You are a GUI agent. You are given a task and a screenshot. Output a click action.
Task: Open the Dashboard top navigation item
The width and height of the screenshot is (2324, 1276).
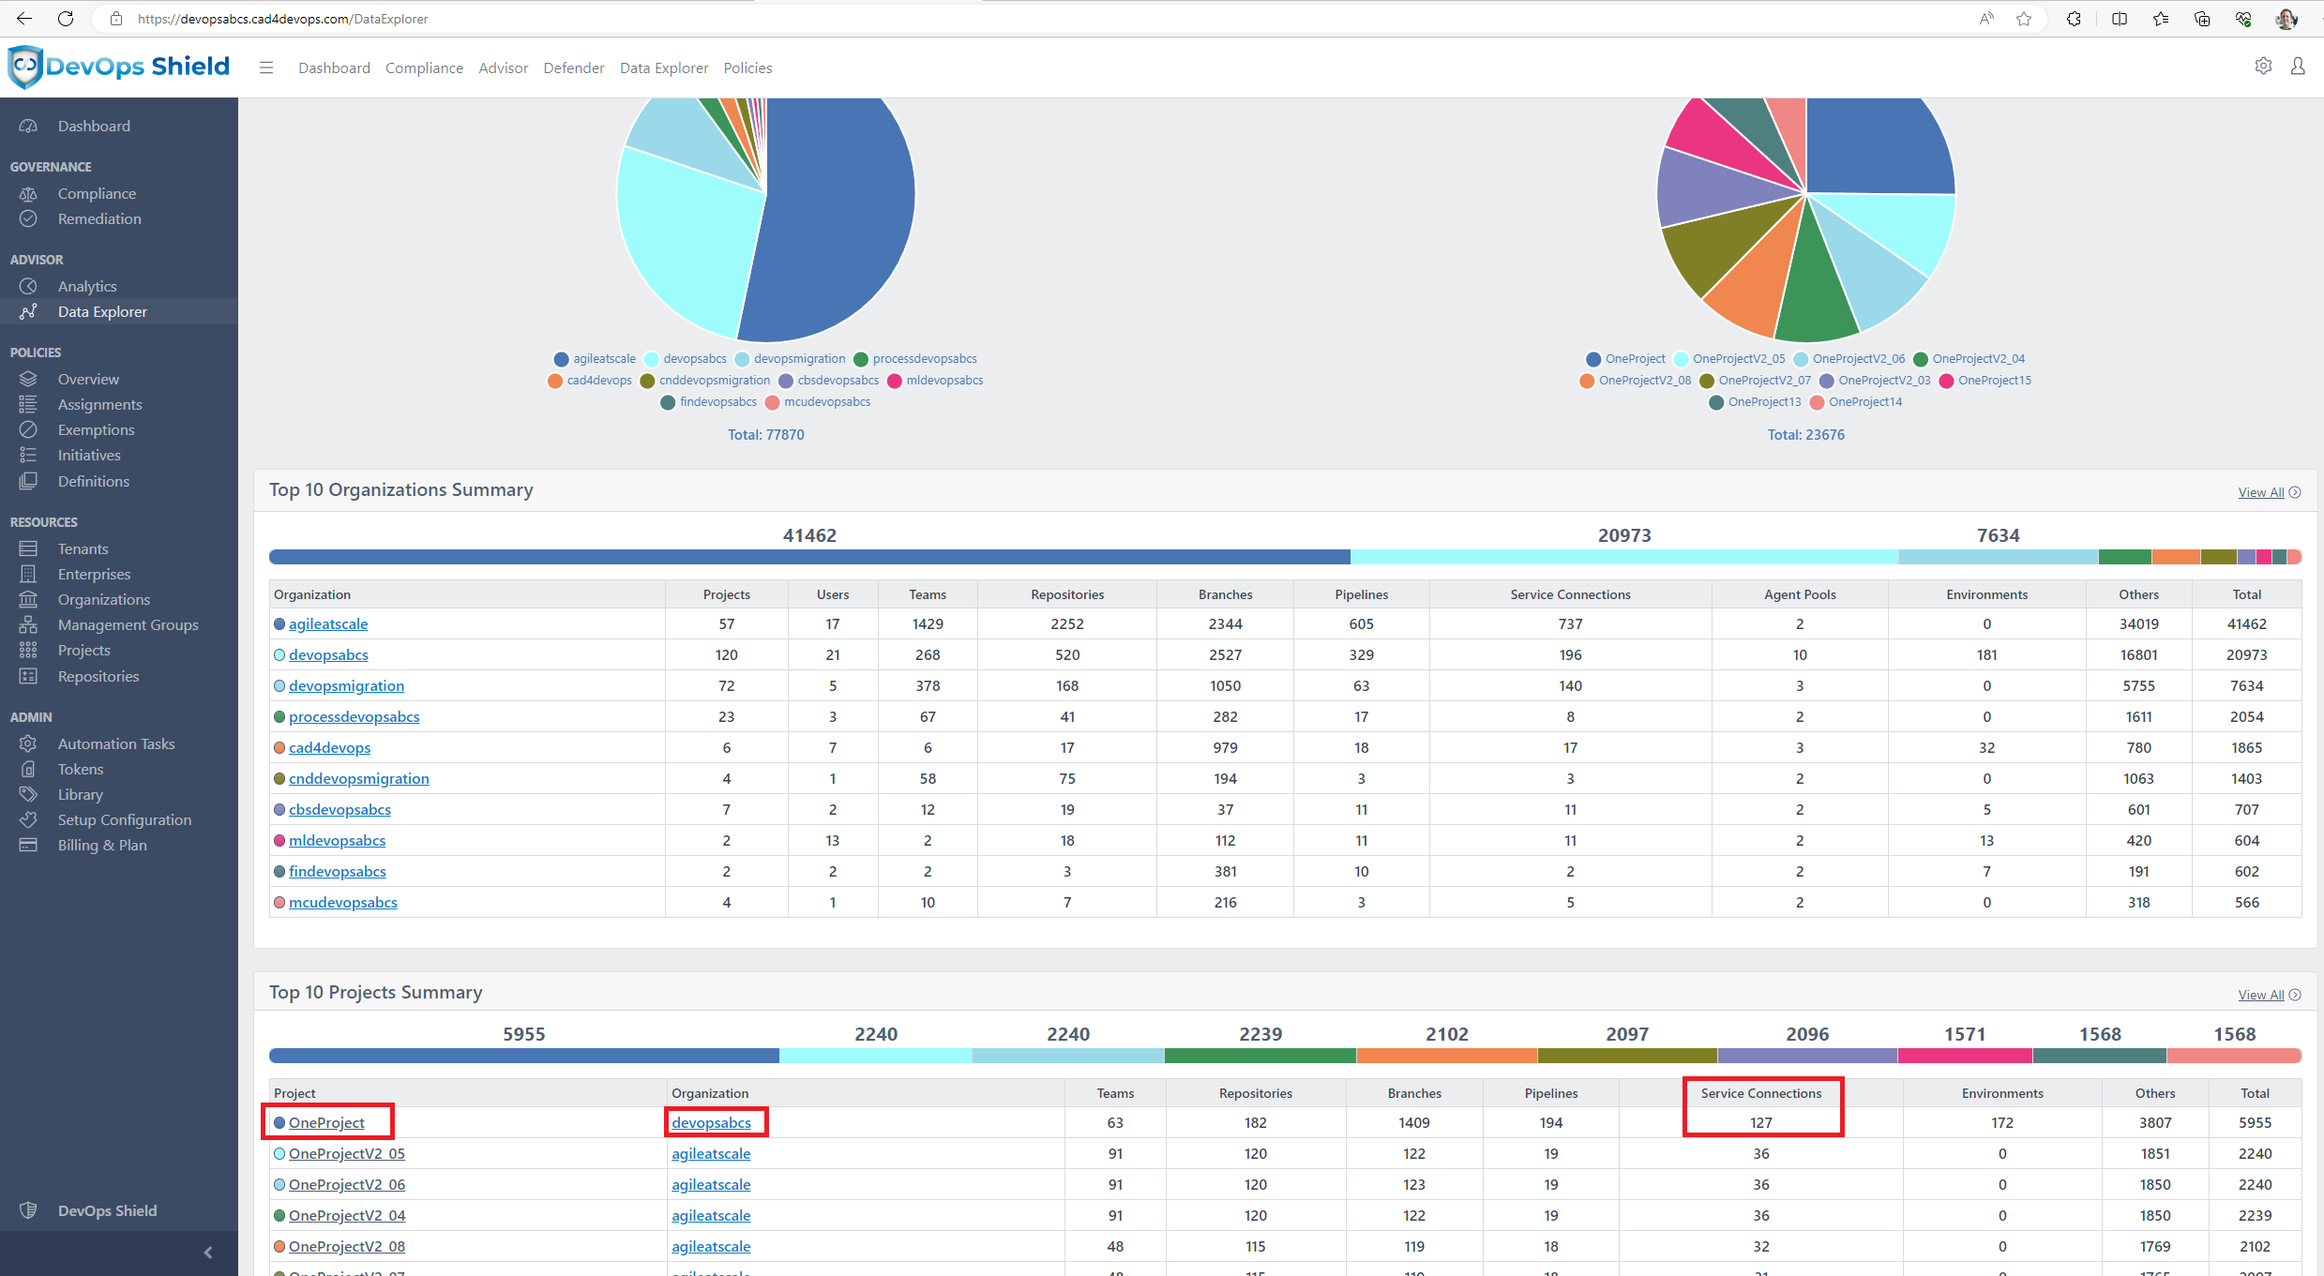pos(334,68)
